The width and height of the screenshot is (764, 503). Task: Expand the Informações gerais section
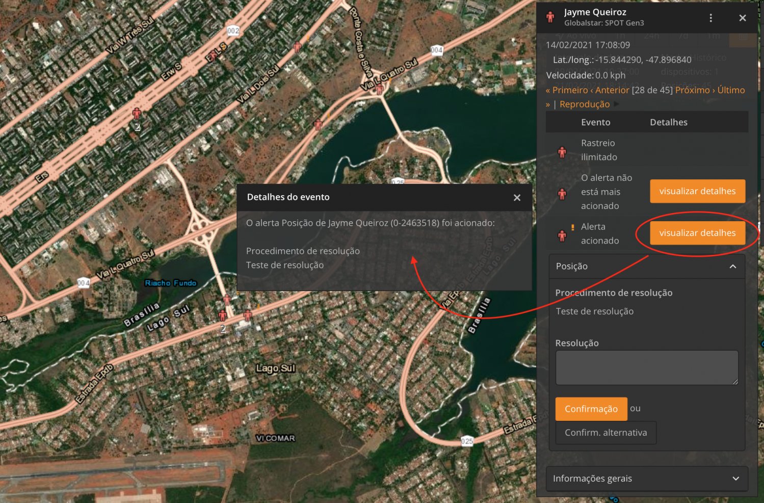pos(735,479)
